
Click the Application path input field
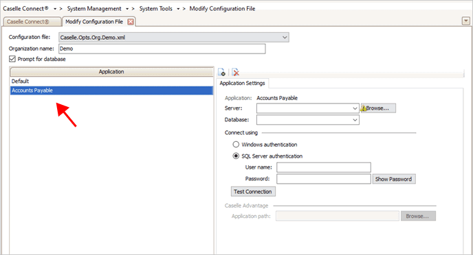tap(338, 216)
